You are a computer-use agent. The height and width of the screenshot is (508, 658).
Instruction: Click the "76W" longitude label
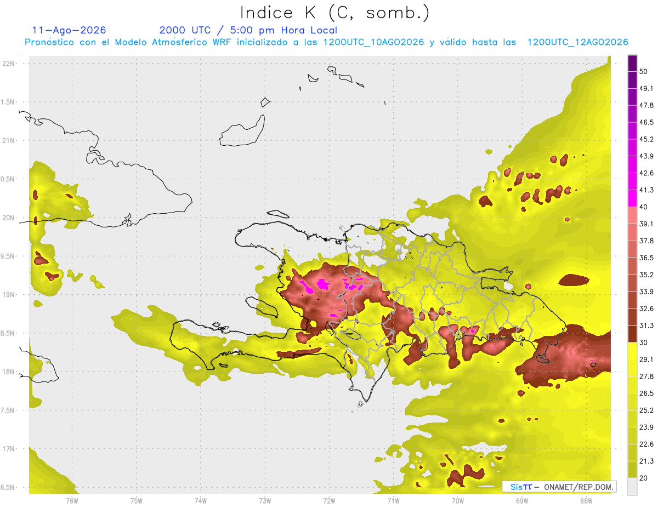pos(72,501)
